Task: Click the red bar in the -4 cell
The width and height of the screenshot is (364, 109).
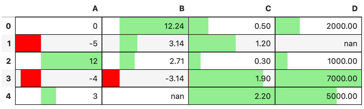Action: [31, 78]
